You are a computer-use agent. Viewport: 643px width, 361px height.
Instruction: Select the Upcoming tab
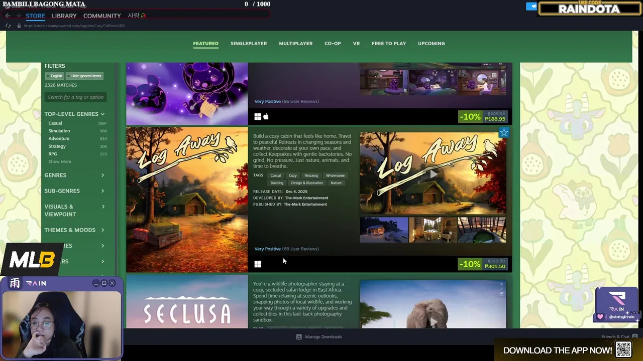pos(432,44)
